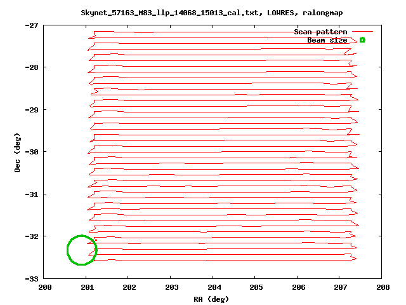Screen dimensions: 406x305
Task: Click the 'Beam size' legend label
Action: tap(327, 40)
